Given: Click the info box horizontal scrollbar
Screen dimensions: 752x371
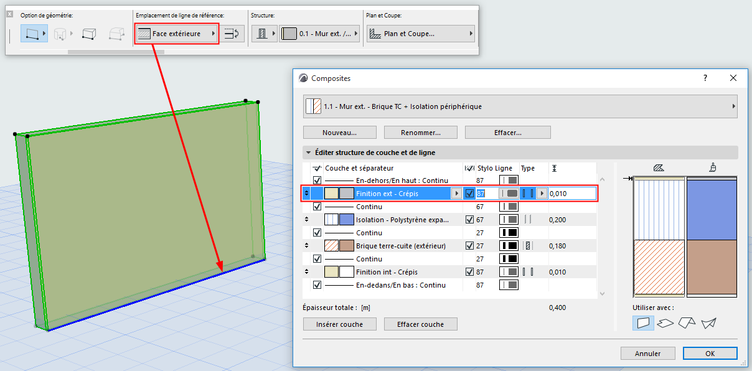Looking at the screenshot, I should [x=116, y=52].
